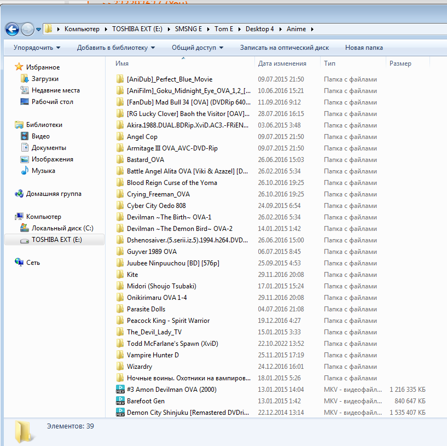Click the folder icon in the address bar
The width and height of the screenshot is (447, 446).
pyautogui.click(x=49, y=29)
